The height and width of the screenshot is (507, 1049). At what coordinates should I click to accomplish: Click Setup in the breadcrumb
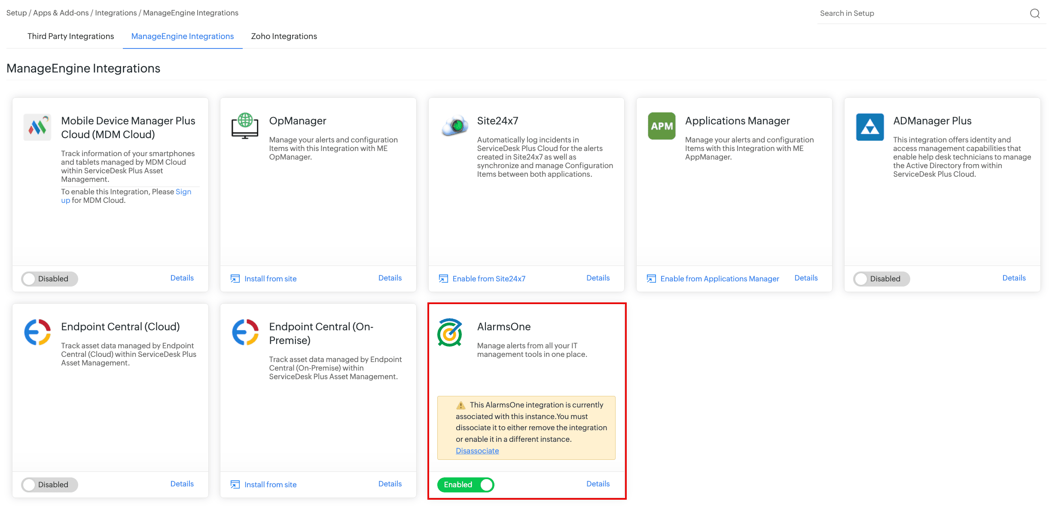16,13
